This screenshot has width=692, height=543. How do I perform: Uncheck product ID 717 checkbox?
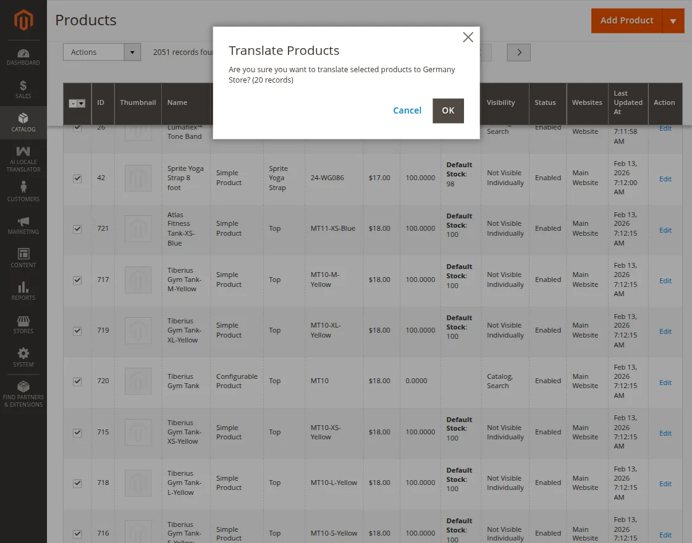[77, 280]
